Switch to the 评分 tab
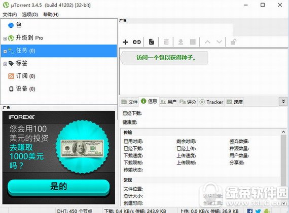This screenshot has width=289, height=213. [x=188, y=102]
